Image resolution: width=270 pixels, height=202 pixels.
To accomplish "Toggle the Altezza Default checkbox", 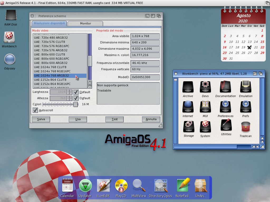I will point(76,98).
